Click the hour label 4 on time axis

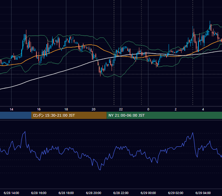203,109
